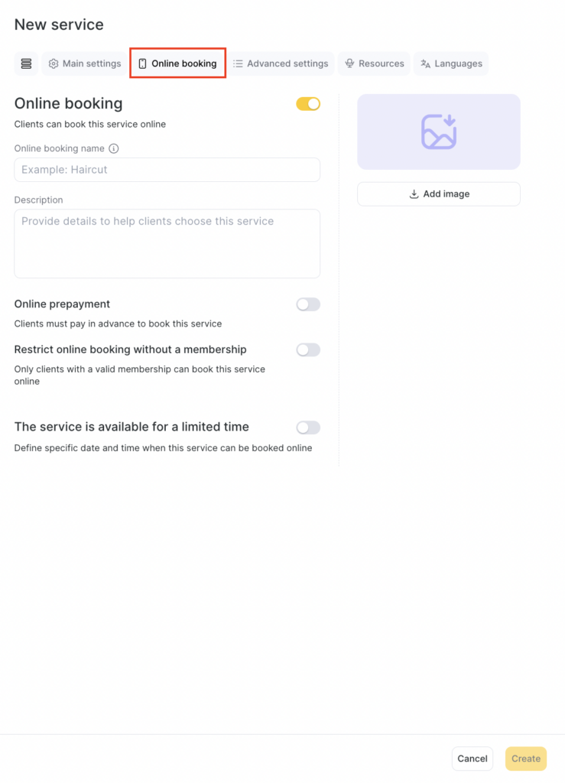Click the image placeholder icon
565x783 pixels.
coord(439,132)
